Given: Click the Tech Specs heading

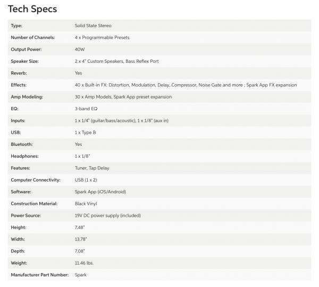Looking at the screenshot, I should click(x=32, y=9).
